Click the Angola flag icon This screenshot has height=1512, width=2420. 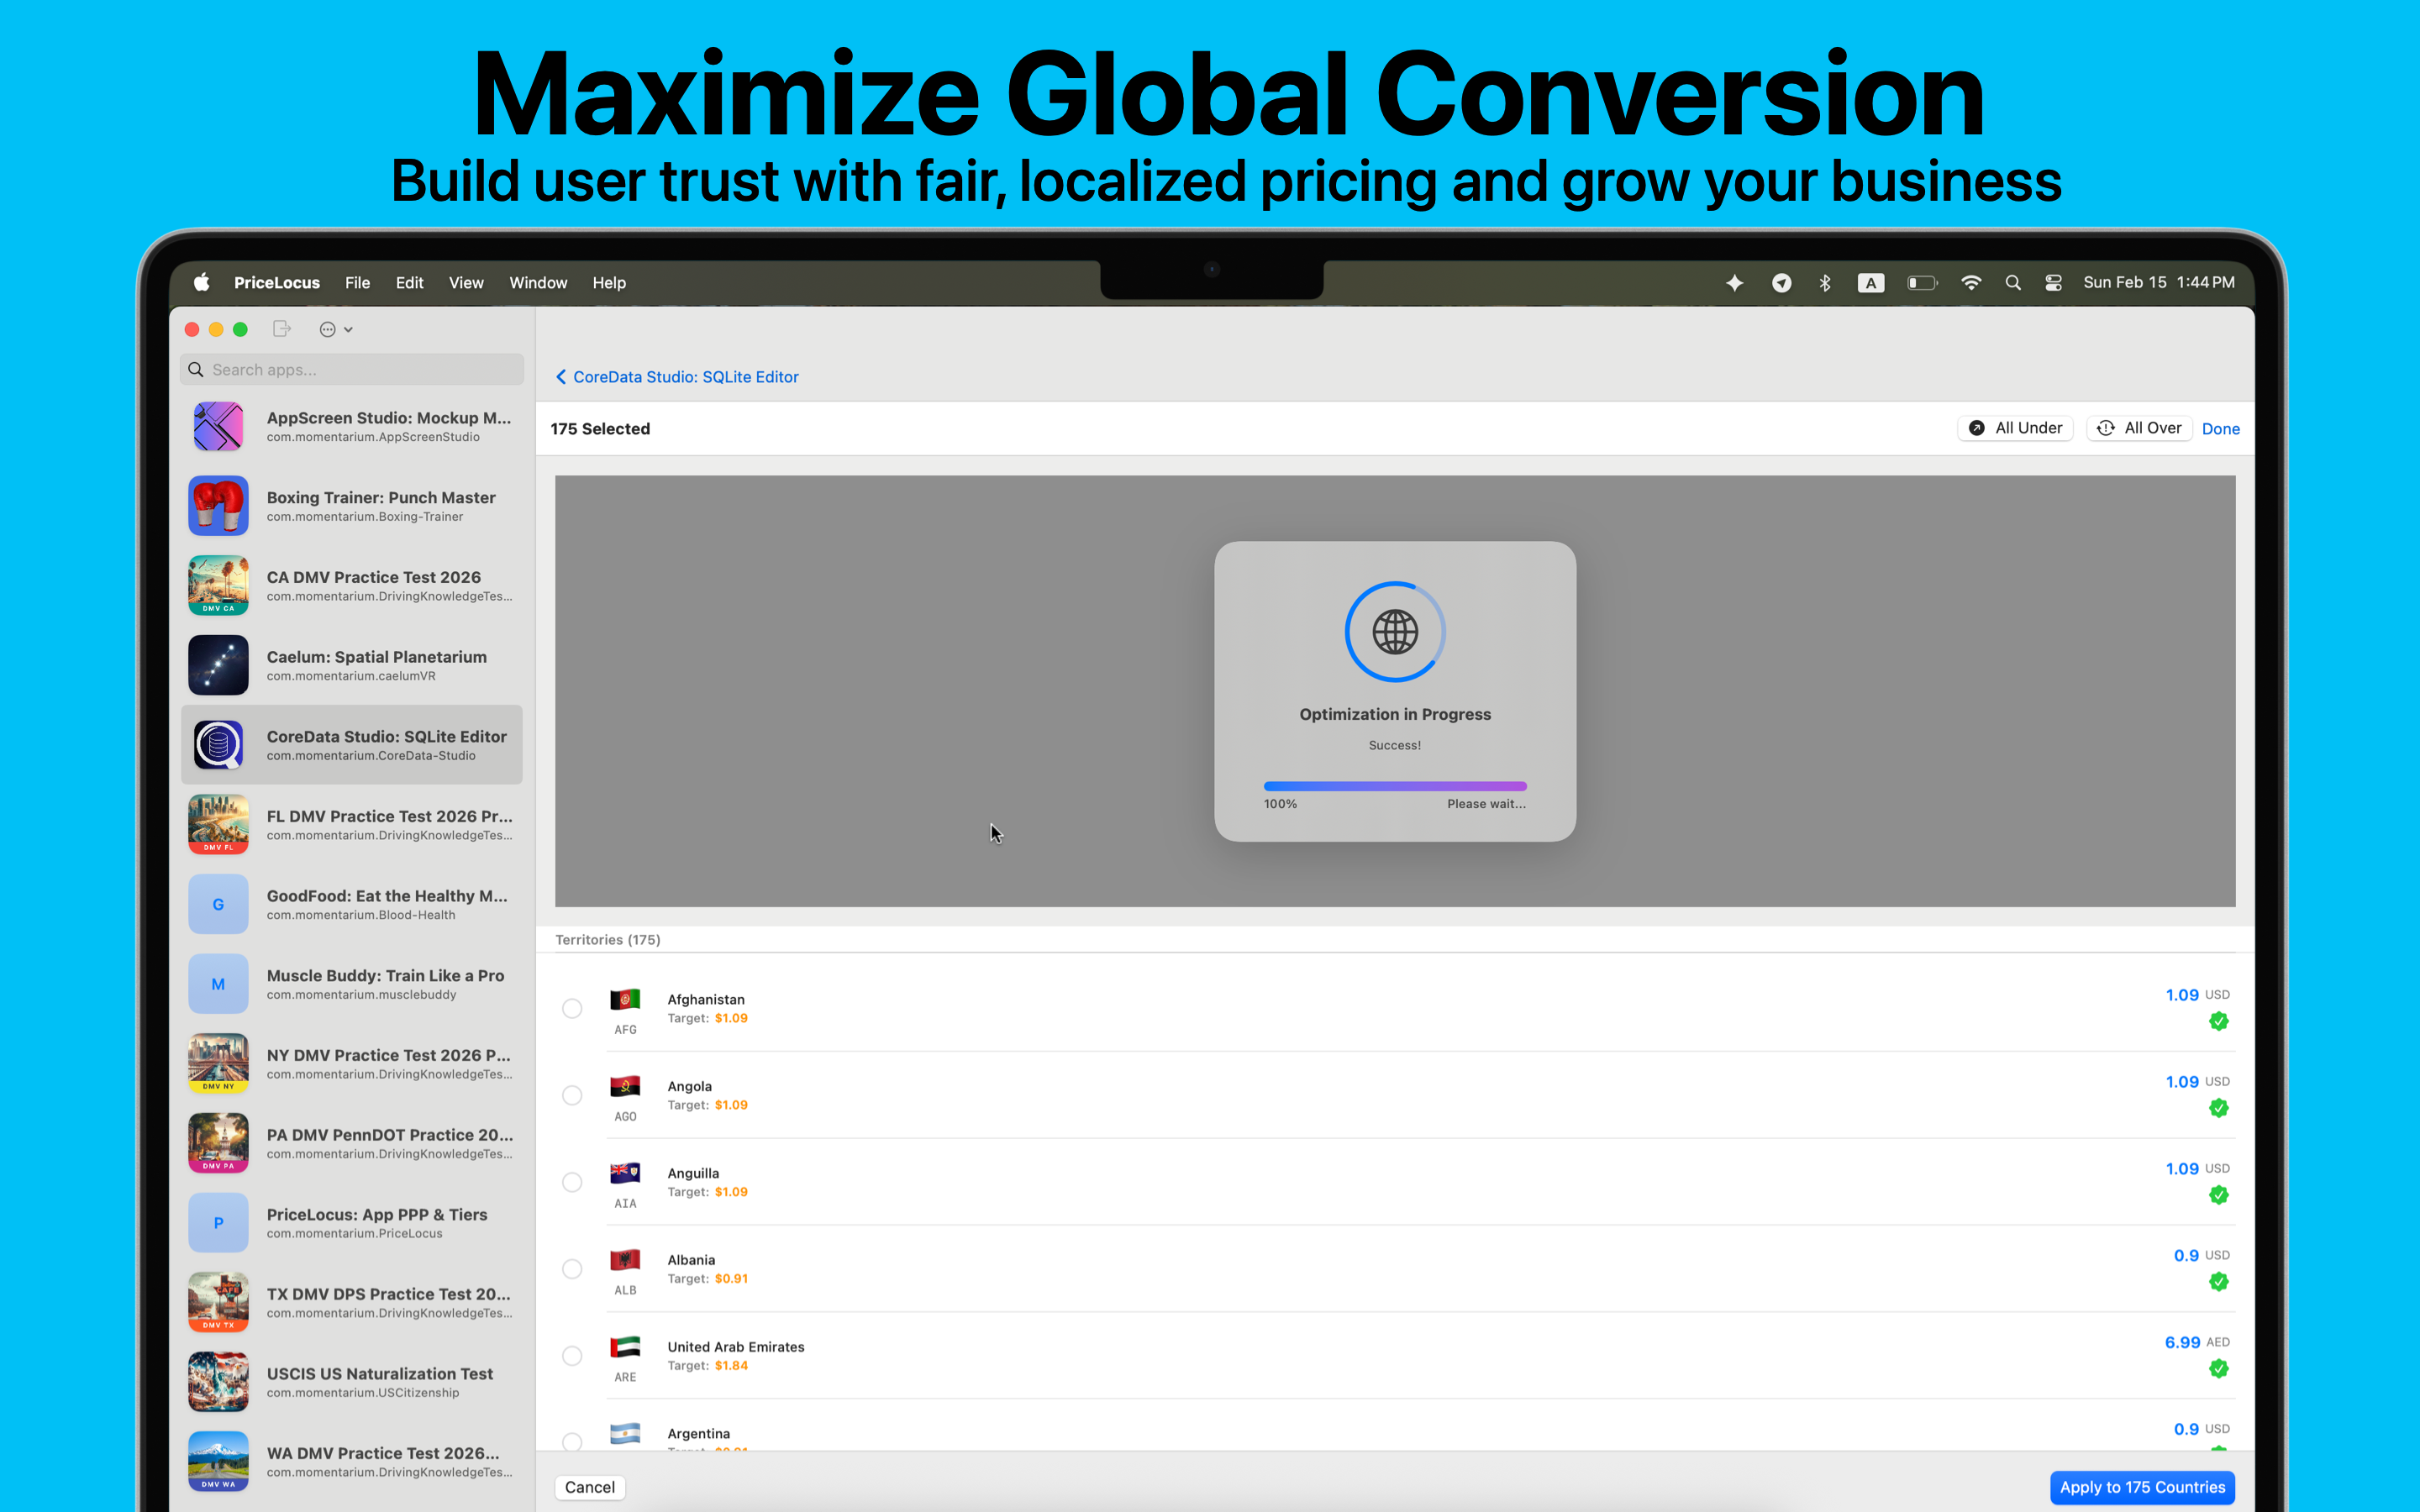(625, 1086)
